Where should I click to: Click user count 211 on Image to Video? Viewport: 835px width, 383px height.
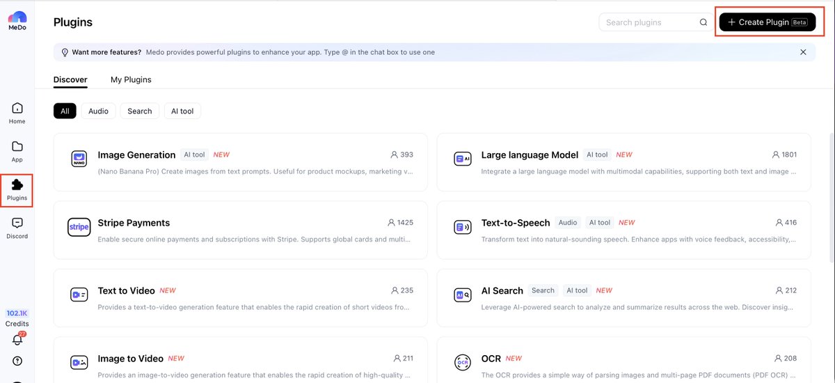click(x=402, y=359)
